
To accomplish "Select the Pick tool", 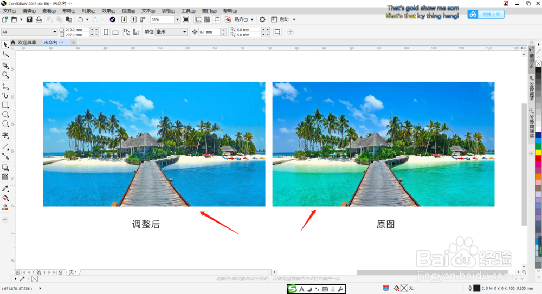I will [5, 44].
